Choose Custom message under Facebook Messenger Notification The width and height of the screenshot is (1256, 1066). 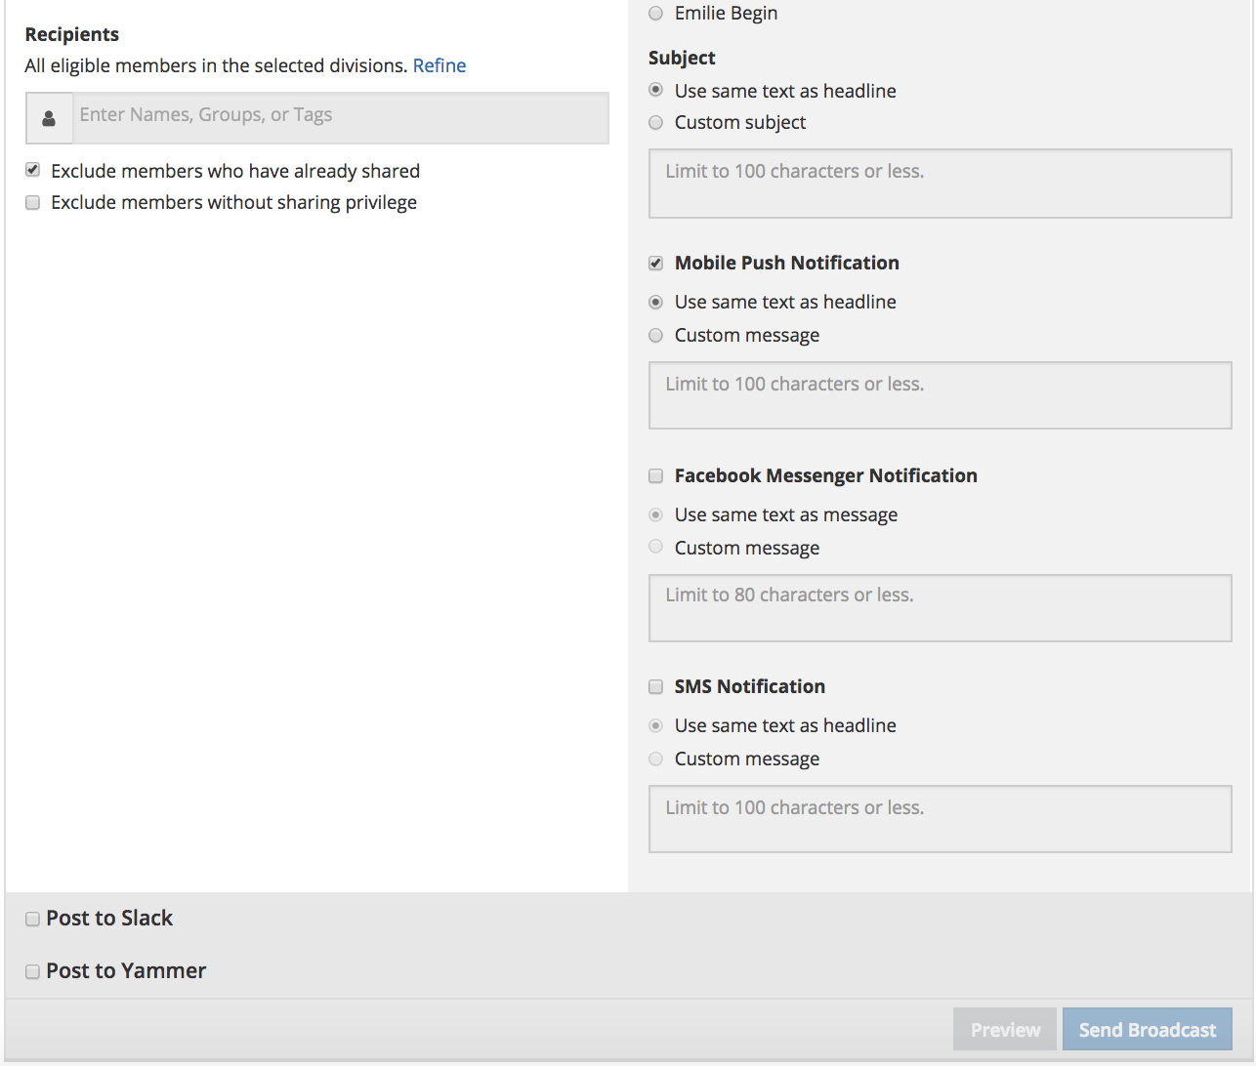tap(656, 547)
